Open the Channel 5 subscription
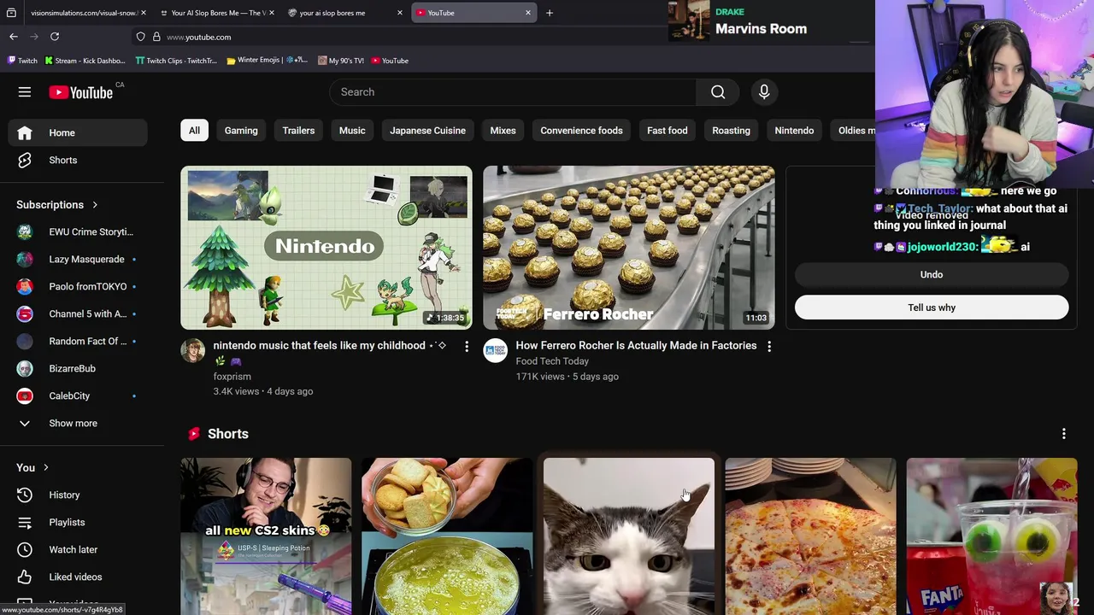Screen dimensions: 1094x615 tap(78, 313)
